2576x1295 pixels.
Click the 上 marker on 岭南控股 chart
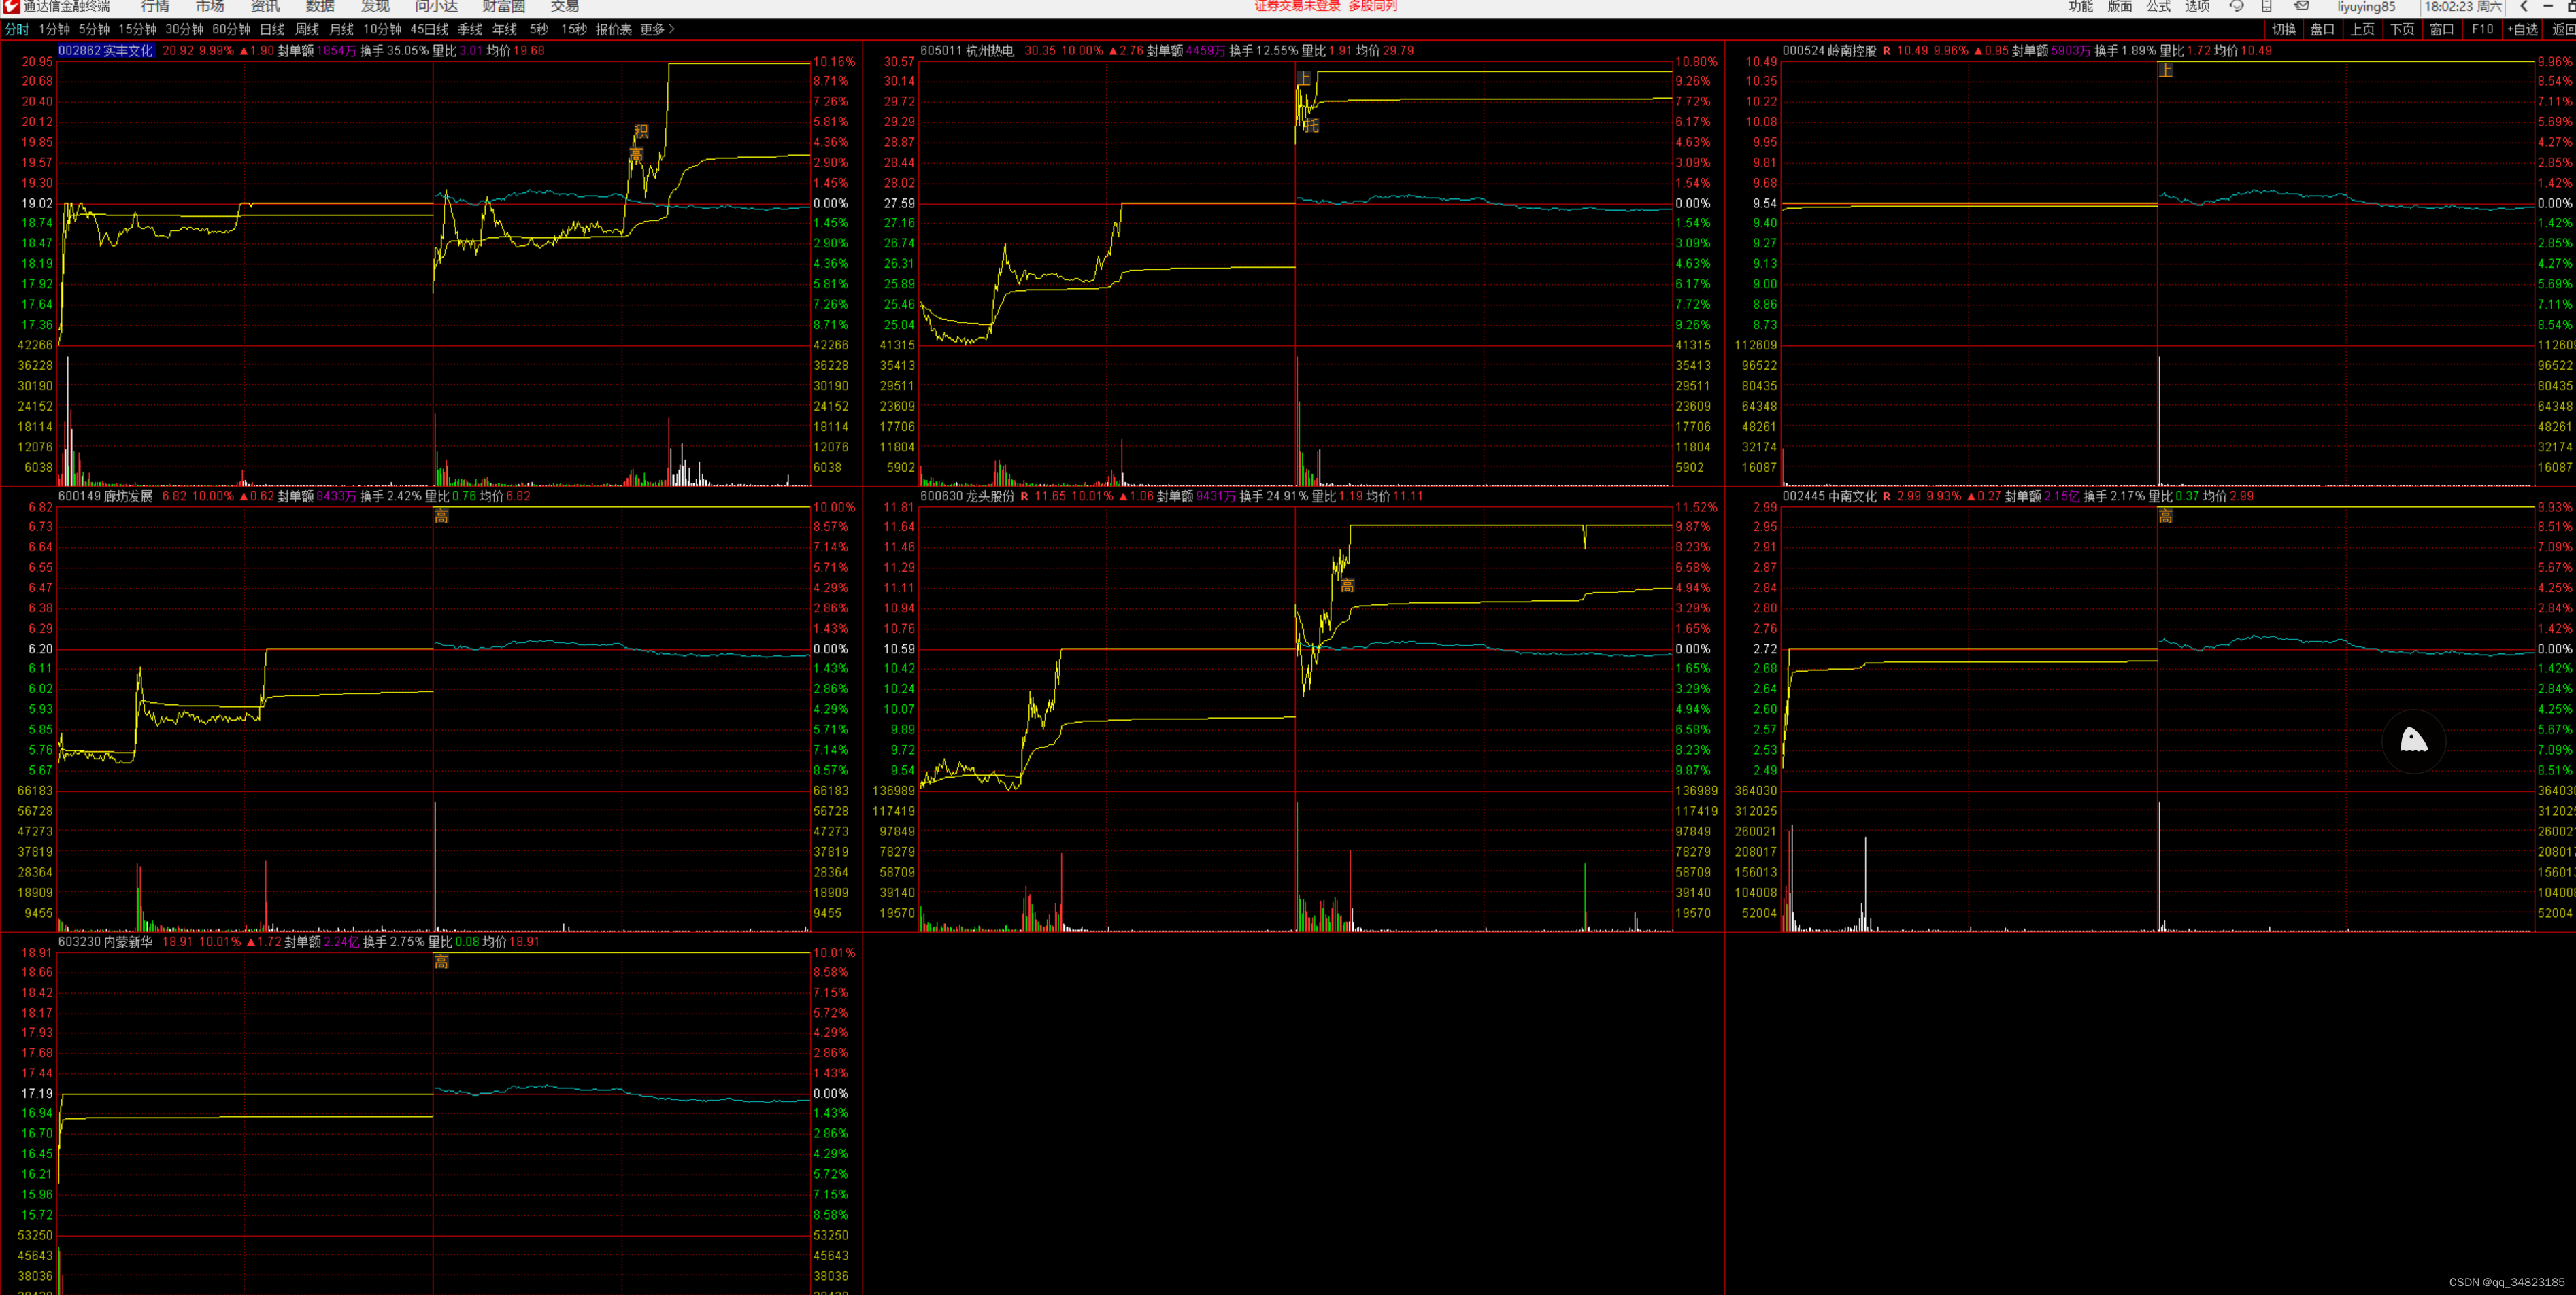(2165, 70)
